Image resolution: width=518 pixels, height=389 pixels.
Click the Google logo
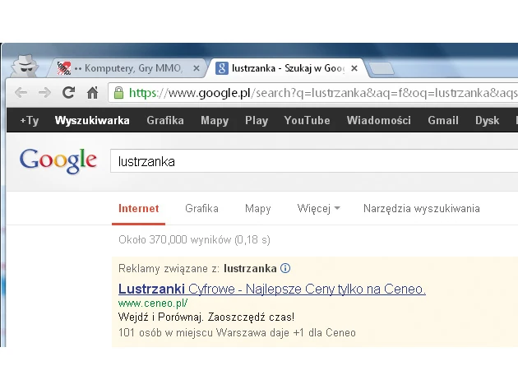click(58, 161)
